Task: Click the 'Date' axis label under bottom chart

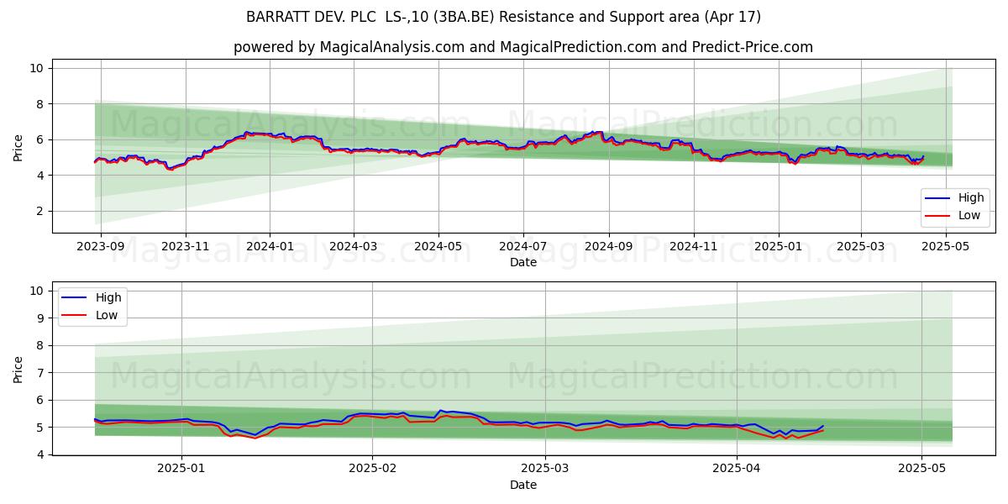Action: 523,485
